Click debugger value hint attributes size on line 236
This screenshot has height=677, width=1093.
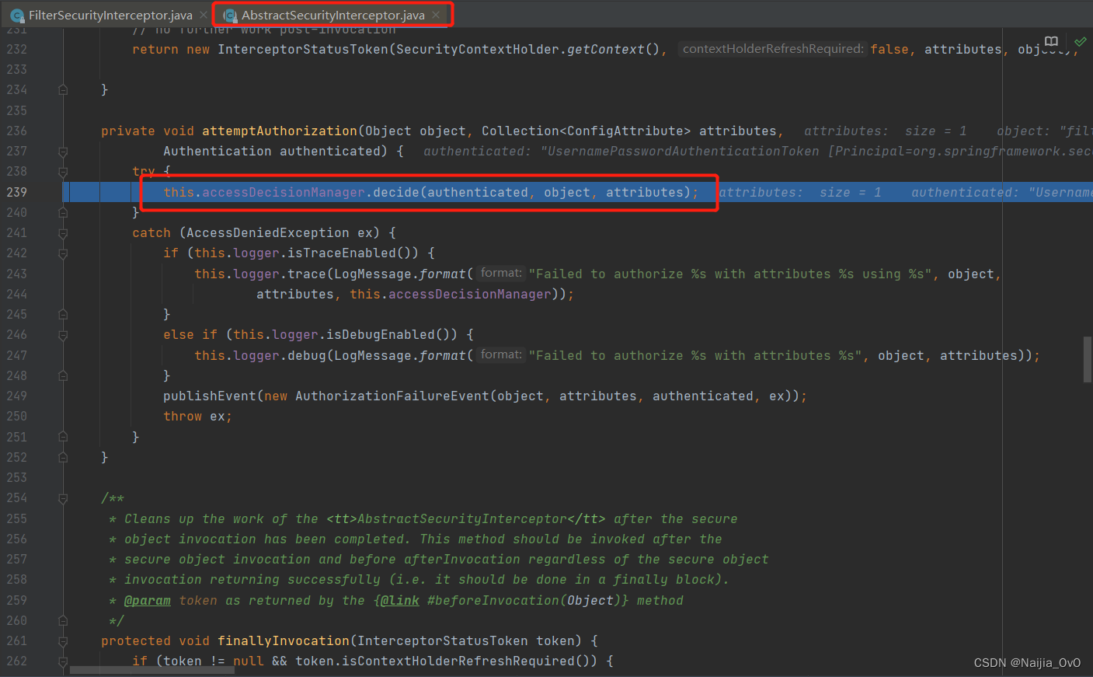coord(886,131)
